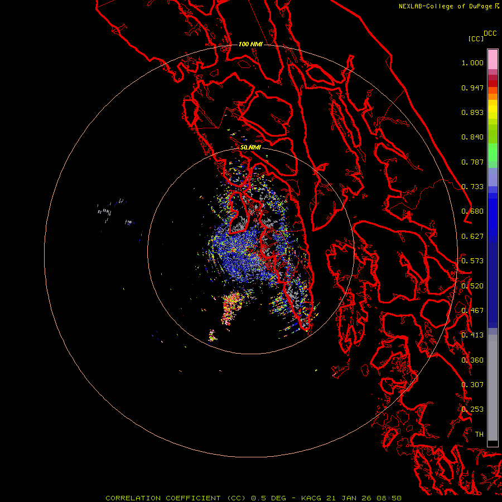Image resolution: width=502 pixels, height=502 pixels.
Task: Pick the lavender color bar segment
Action: click(493, 177)
